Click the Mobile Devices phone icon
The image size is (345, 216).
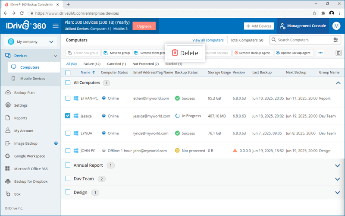[13, 78]
